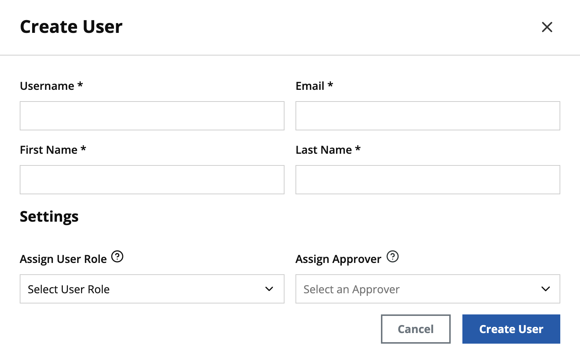The height and width of the screenshot is (363, 580).
Task: Click the Username field label
Action: (51, 86)
